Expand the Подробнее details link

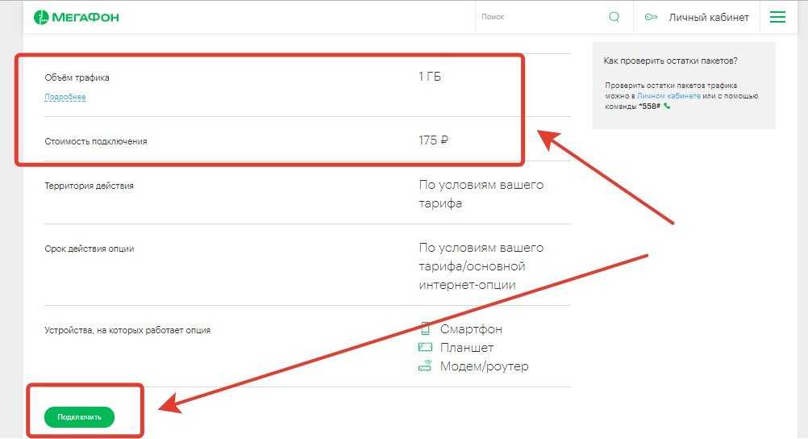coord(65,97)
